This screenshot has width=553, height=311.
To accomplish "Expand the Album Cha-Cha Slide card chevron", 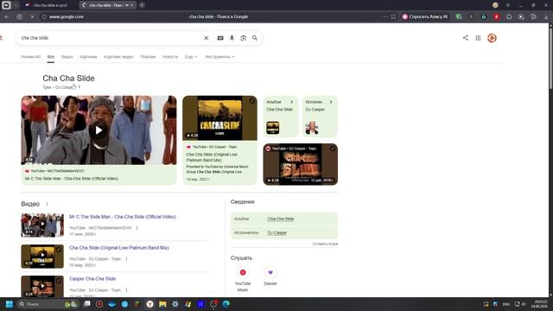I will [x=292, y=102].
